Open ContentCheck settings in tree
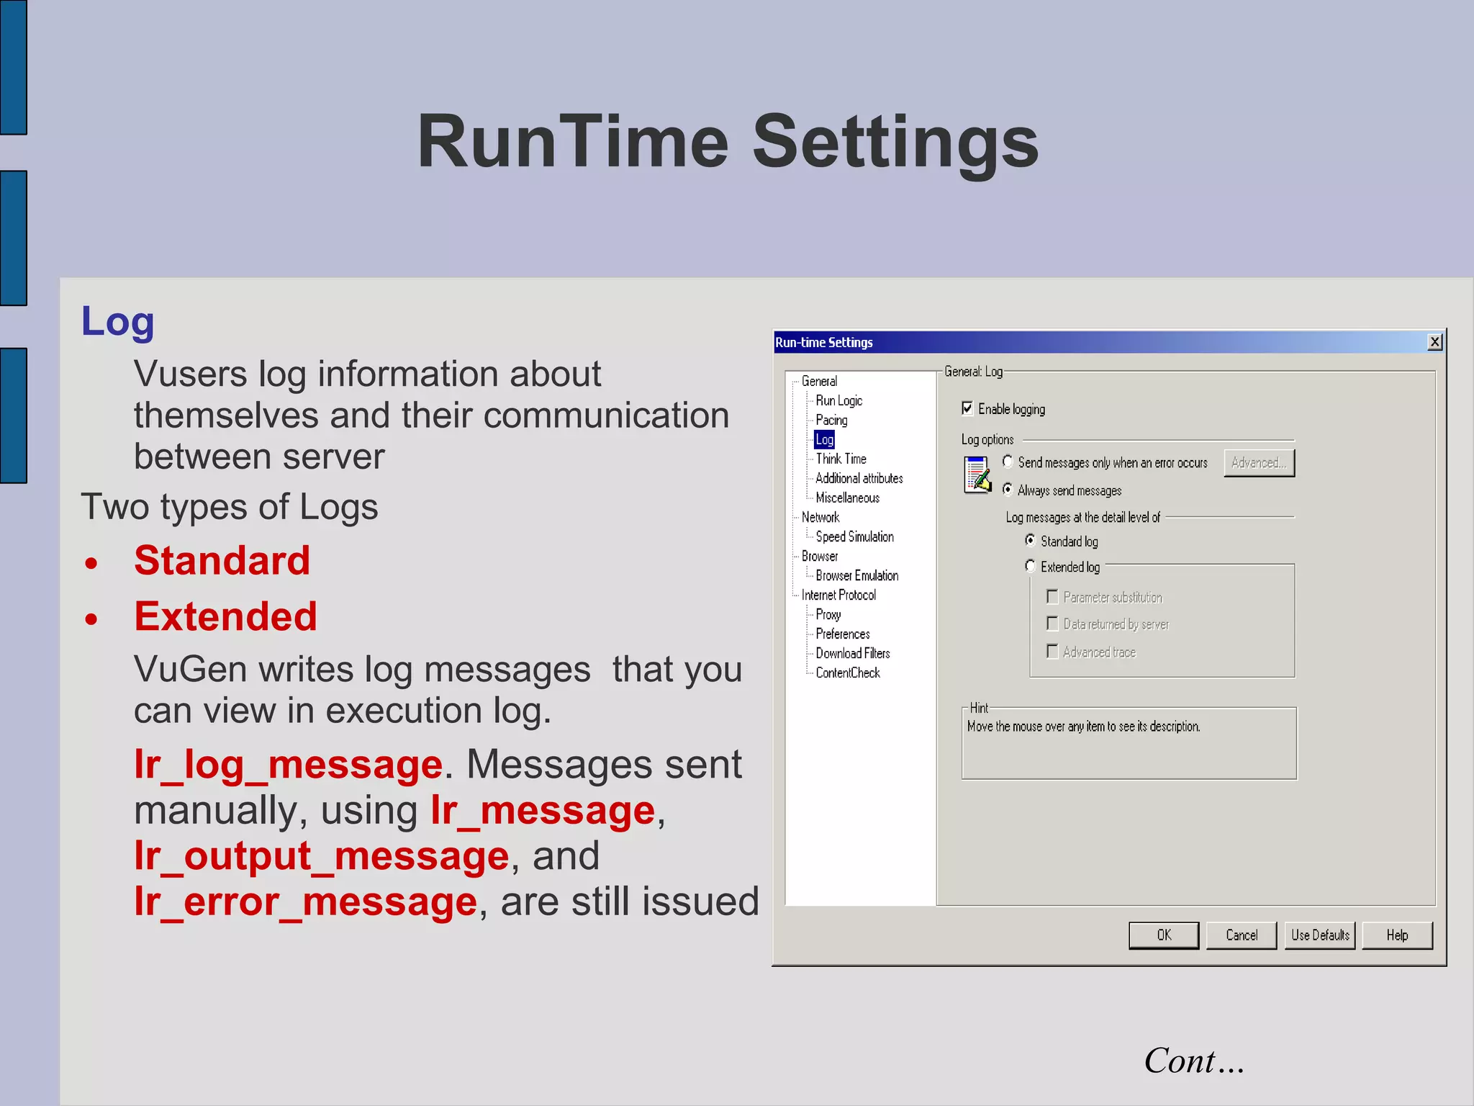Image resolution: width=1474 pixels, height=1106 pixels. point(847,673)
